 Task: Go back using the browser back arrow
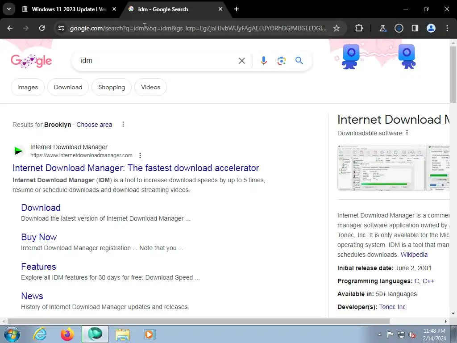coord(10,28)
